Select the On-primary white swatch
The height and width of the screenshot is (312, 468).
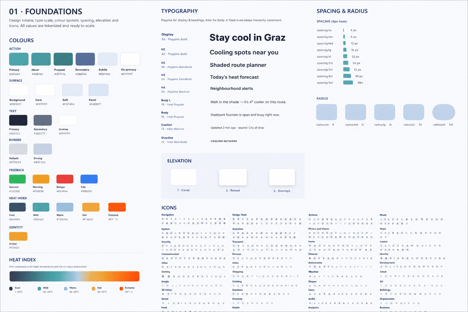click(x=130, y=59)
